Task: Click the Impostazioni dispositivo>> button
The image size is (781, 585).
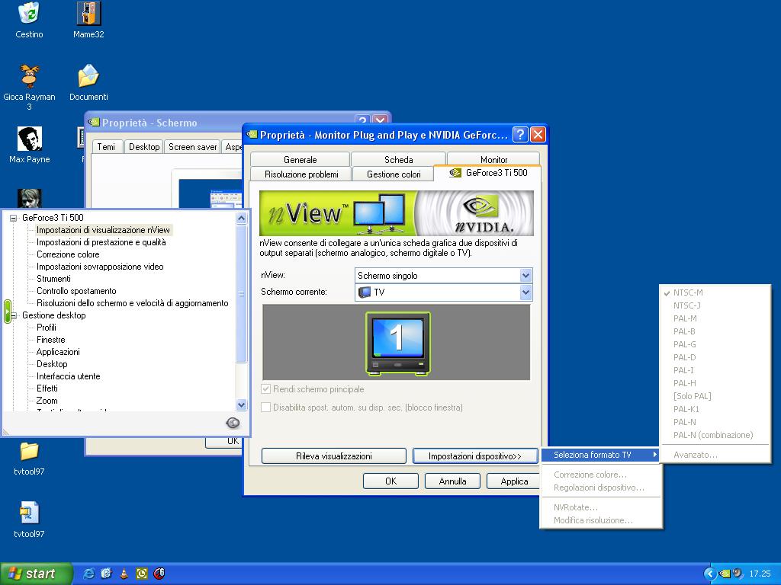Action: (x=474, y=456)
